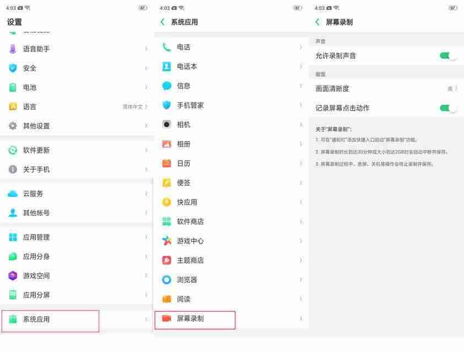
Task: Expand the 语言 row chevron
Action: point(146,106)
